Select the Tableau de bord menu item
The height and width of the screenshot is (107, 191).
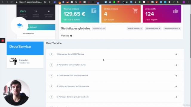click(x=36, y=27)
